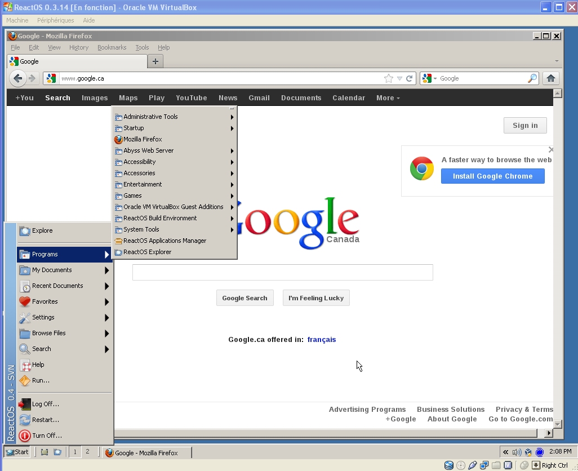
Task: Select Restart... in Start menu
Action: pos(65,420)
